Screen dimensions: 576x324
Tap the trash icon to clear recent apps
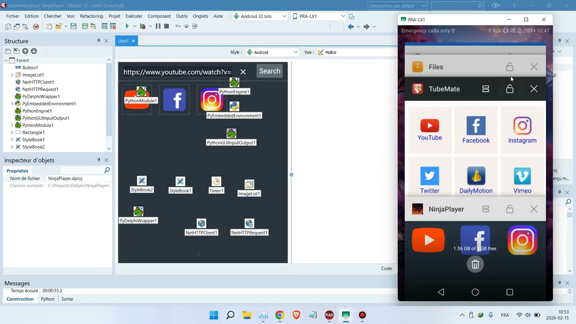475,265
